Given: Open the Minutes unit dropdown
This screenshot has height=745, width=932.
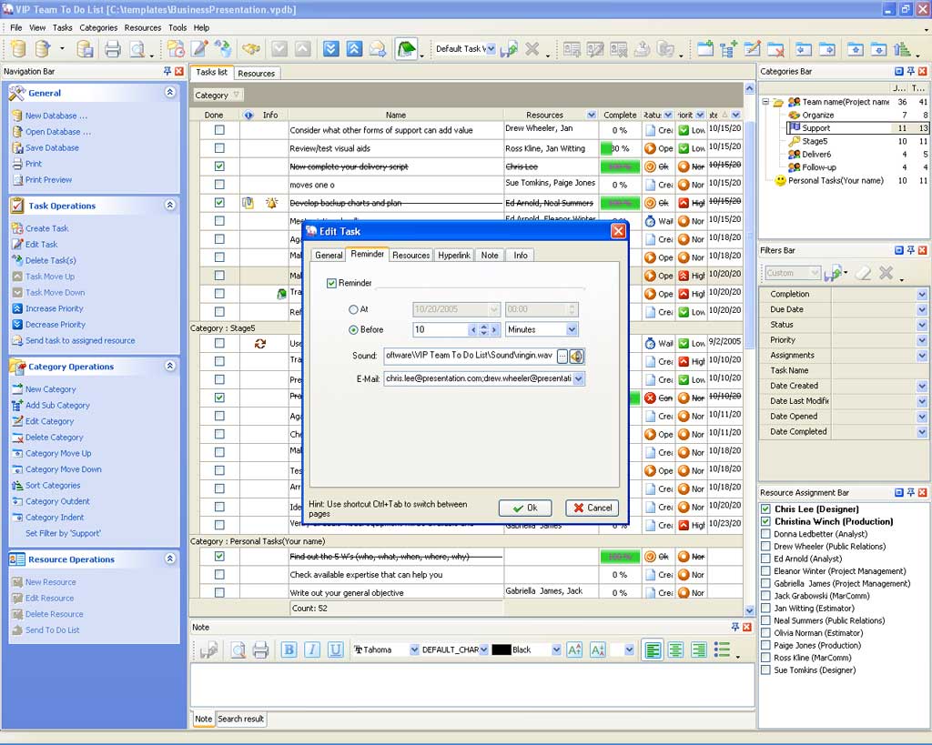Looking at the screenshot, I should [572, 329].
